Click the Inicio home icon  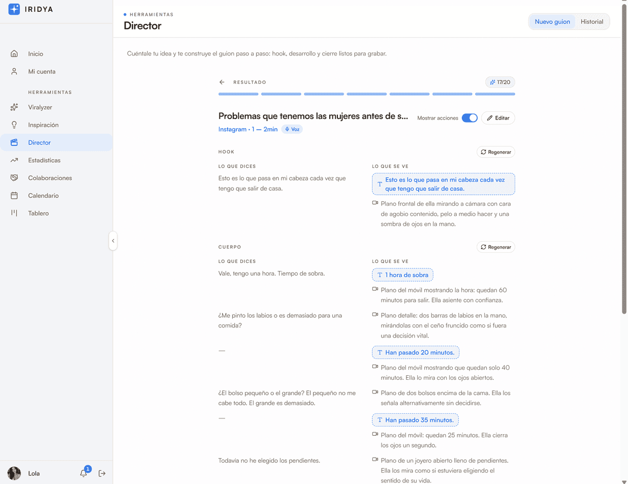pos(14,54)
